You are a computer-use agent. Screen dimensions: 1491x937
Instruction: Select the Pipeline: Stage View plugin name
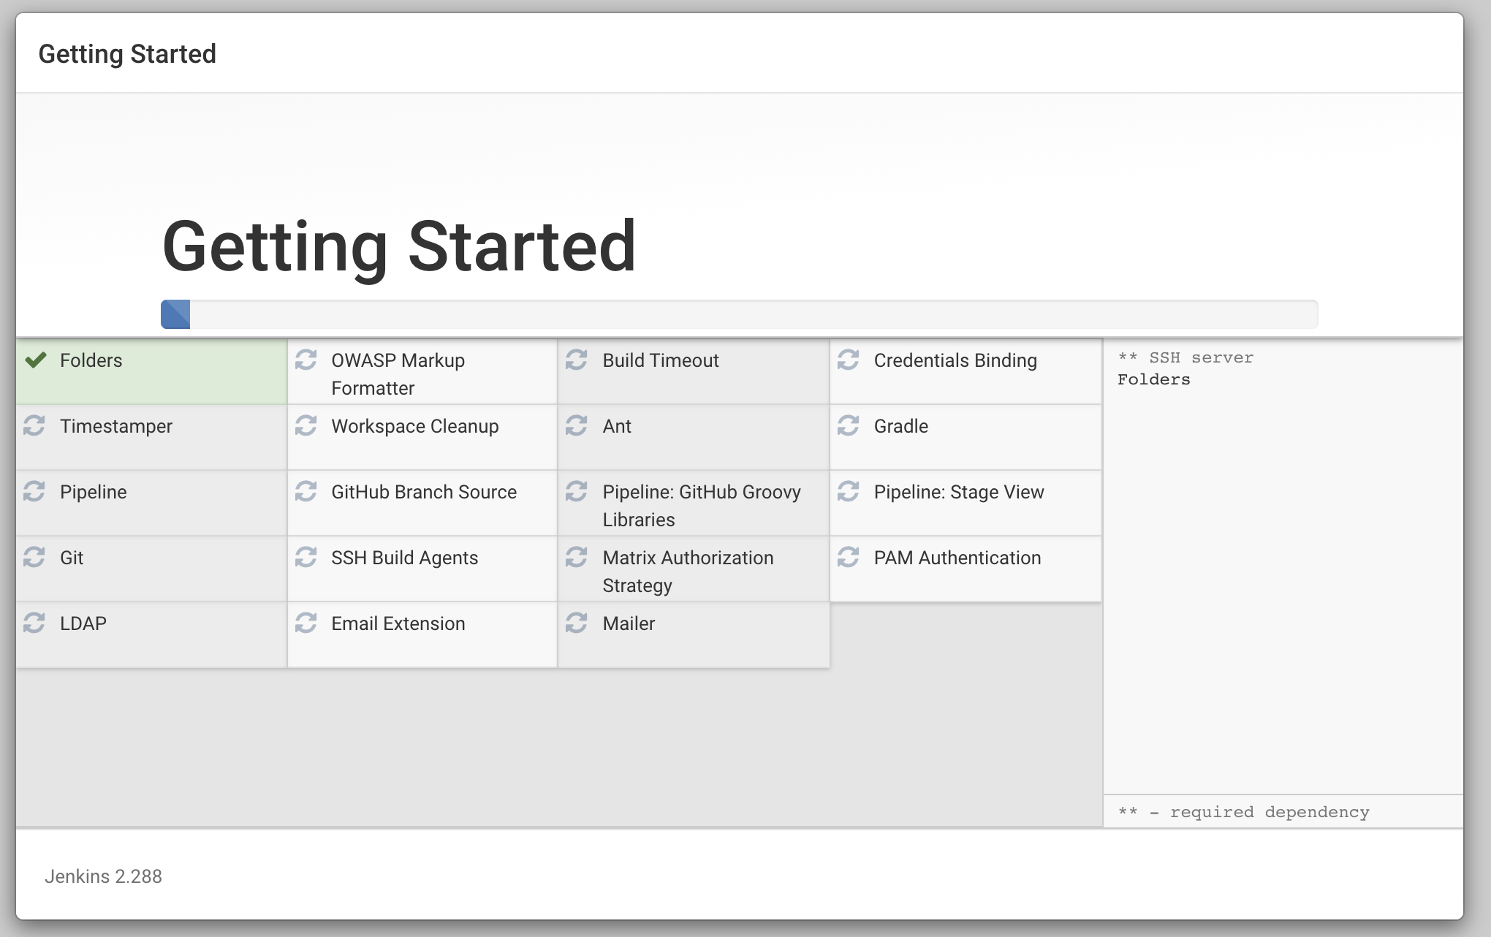(959, 492)
